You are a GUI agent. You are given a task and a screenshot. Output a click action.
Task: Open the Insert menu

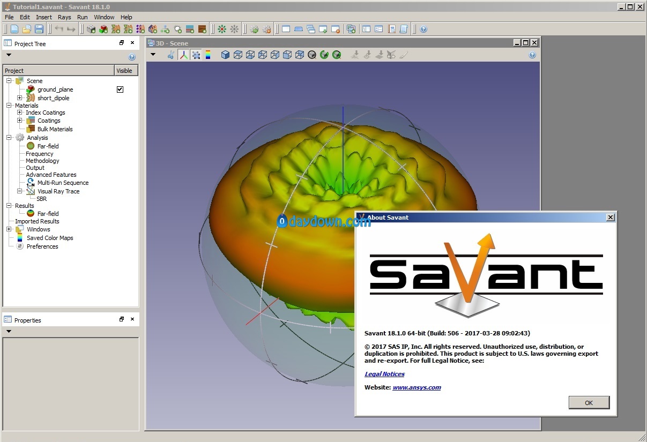tap(44, 17)
